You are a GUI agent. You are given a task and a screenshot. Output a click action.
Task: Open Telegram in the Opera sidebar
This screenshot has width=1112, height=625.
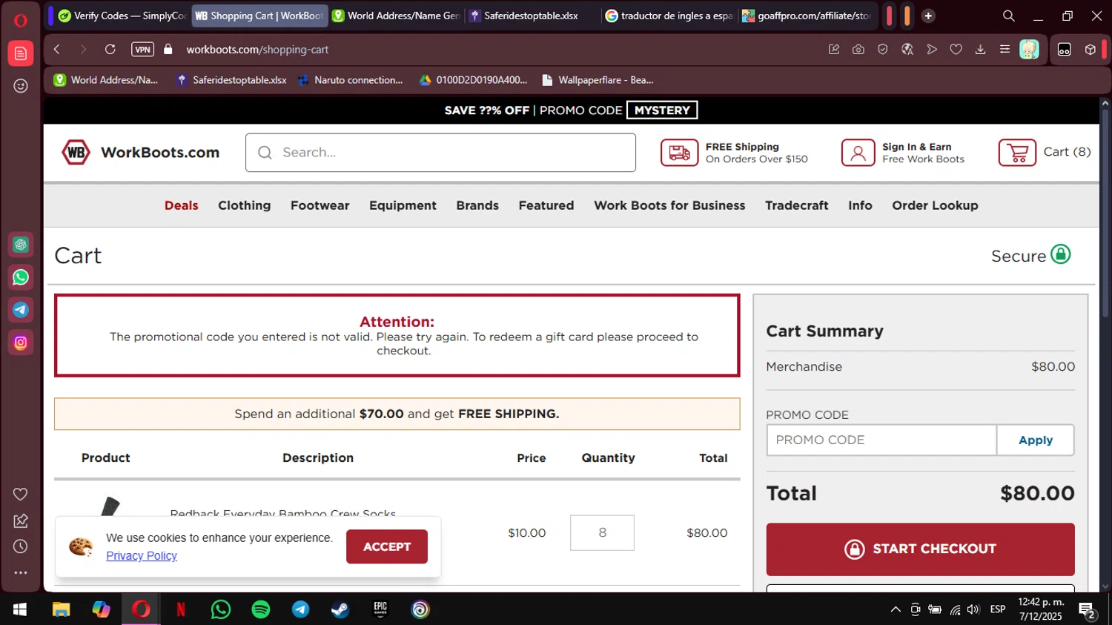coord(21,310)
